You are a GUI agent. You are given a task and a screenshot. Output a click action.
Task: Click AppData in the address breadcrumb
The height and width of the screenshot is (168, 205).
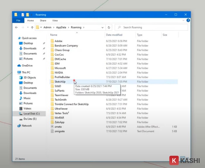coord(61,27)
